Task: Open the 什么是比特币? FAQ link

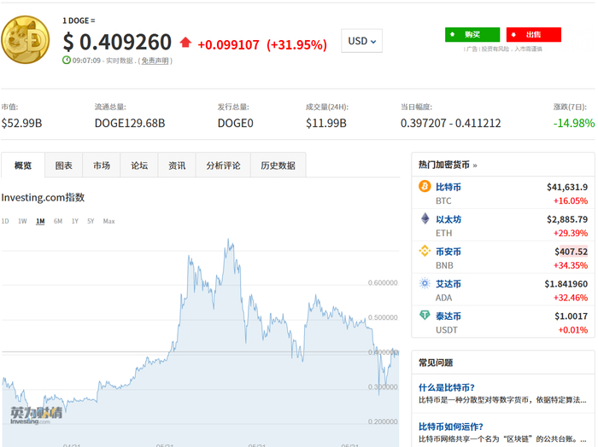Action: (447, 387)
